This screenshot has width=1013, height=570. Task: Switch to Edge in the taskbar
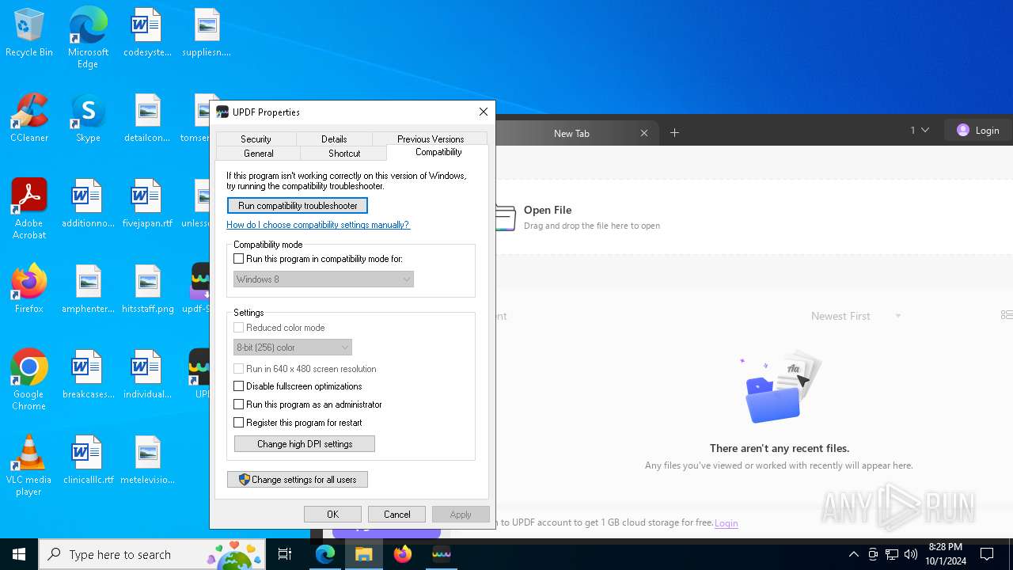pos(325,554)
